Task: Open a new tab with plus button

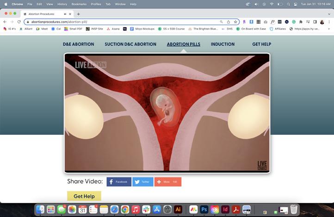Action: tap(78, 14)
